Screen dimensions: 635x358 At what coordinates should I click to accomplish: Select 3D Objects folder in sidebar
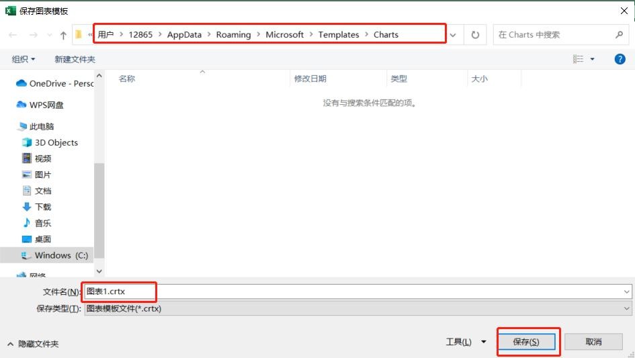click(56, 142)
